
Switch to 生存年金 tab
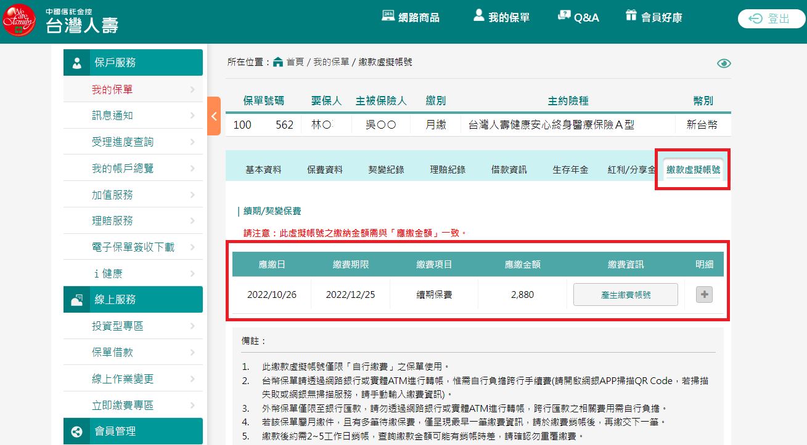(x=570, y=169)
